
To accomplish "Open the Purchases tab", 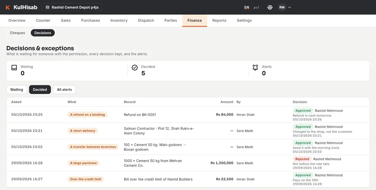I will [x=91, y=20].
